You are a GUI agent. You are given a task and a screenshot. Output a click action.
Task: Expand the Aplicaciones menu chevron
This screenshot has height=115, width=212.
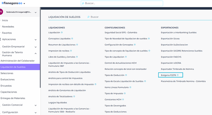pos(36,40)
